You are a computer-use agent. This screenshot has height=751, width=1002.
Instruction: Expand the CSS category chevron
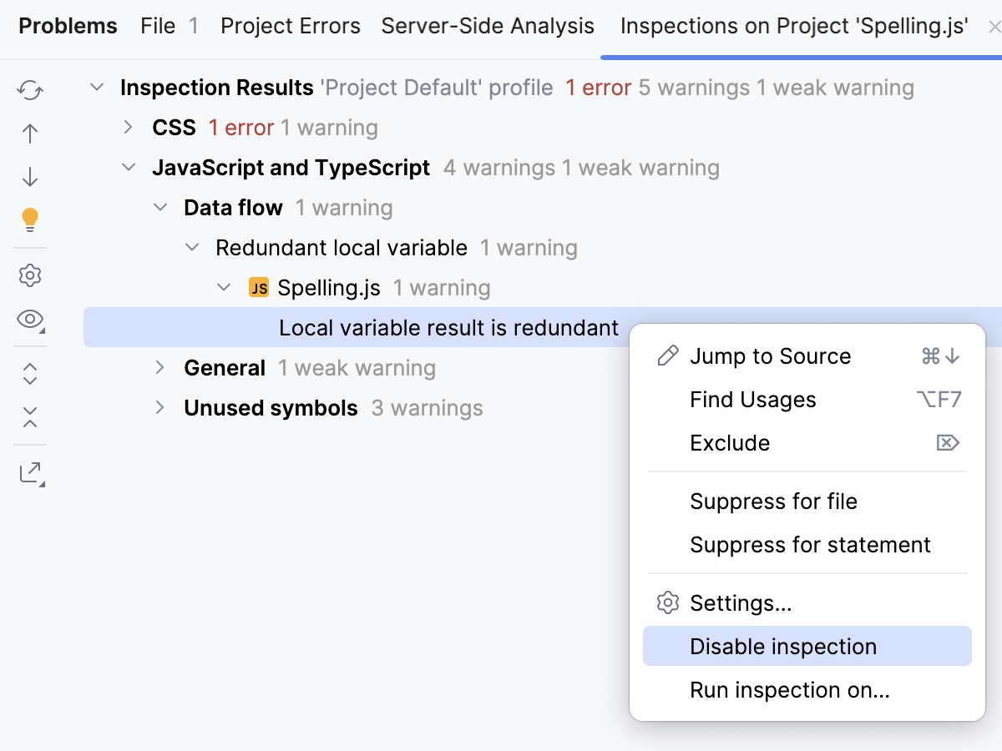coord(128,127)
